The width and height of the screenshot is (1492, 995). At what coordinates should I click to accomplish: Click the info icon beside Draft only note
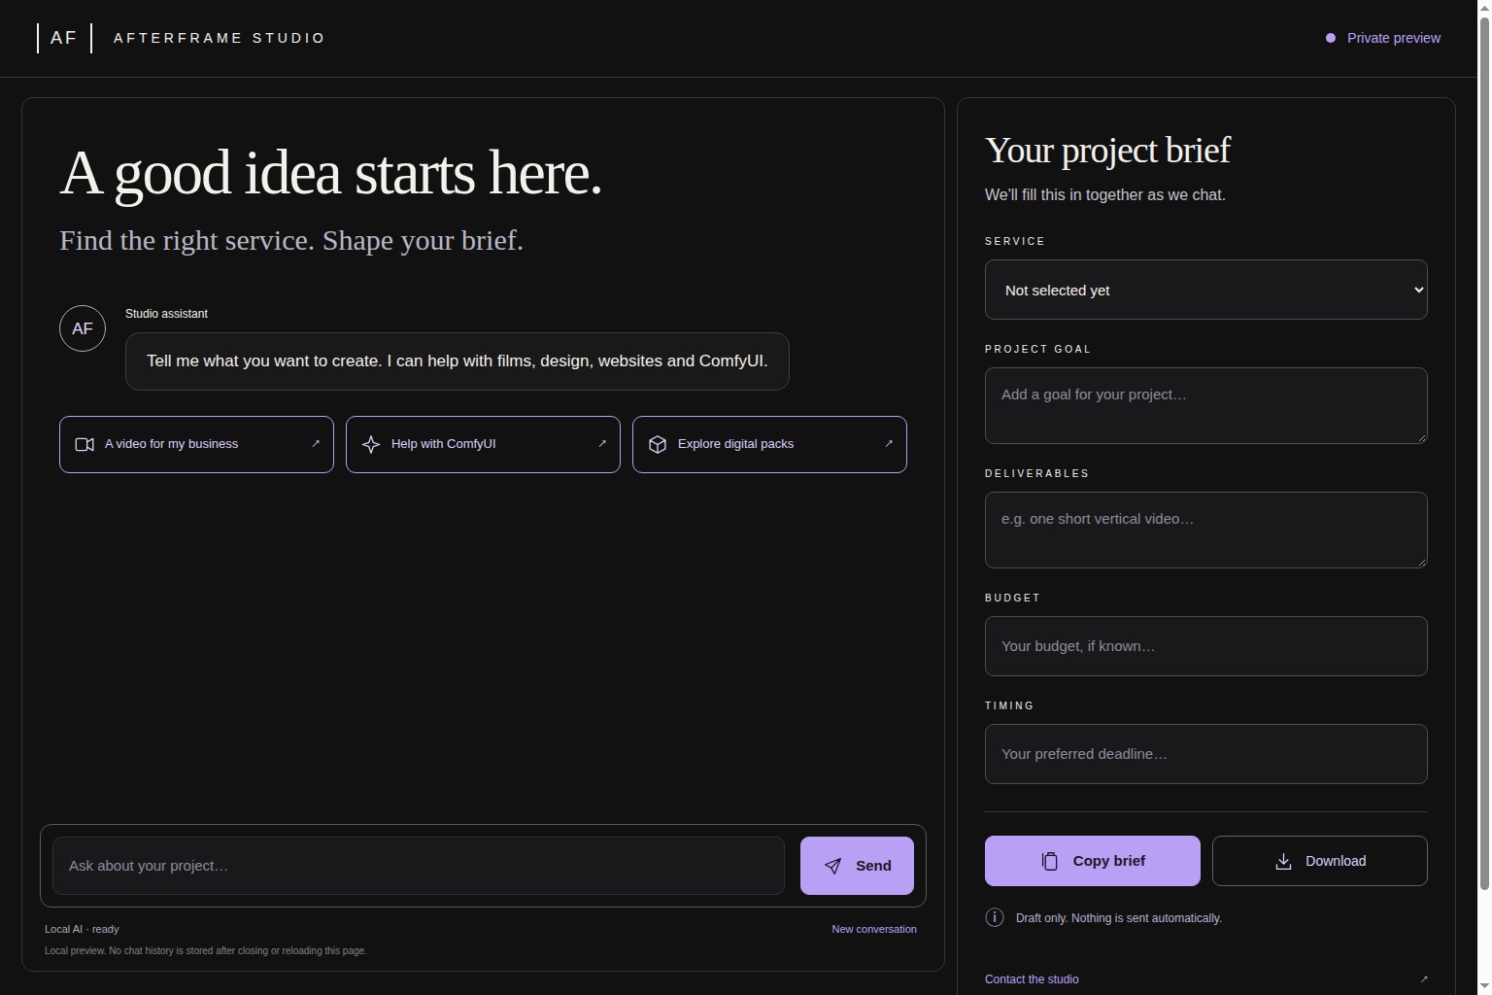(x=995, y=917)
